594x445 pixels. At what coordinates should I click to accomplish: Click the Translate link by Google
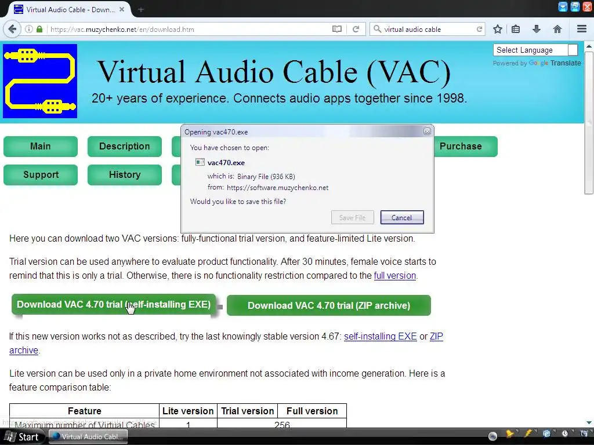[566, 63]
